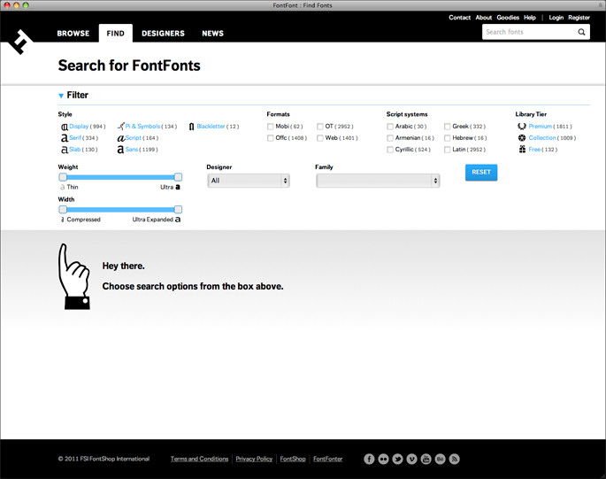Click the Collection tier icon
Screen dimensions: 606x479
click(522, 138)
